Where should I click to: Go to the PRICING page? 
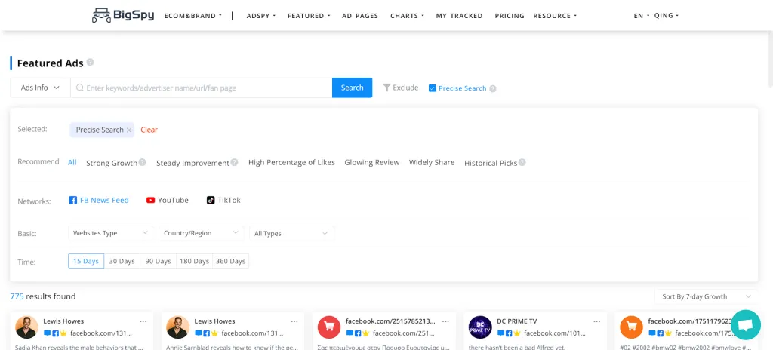510,16
